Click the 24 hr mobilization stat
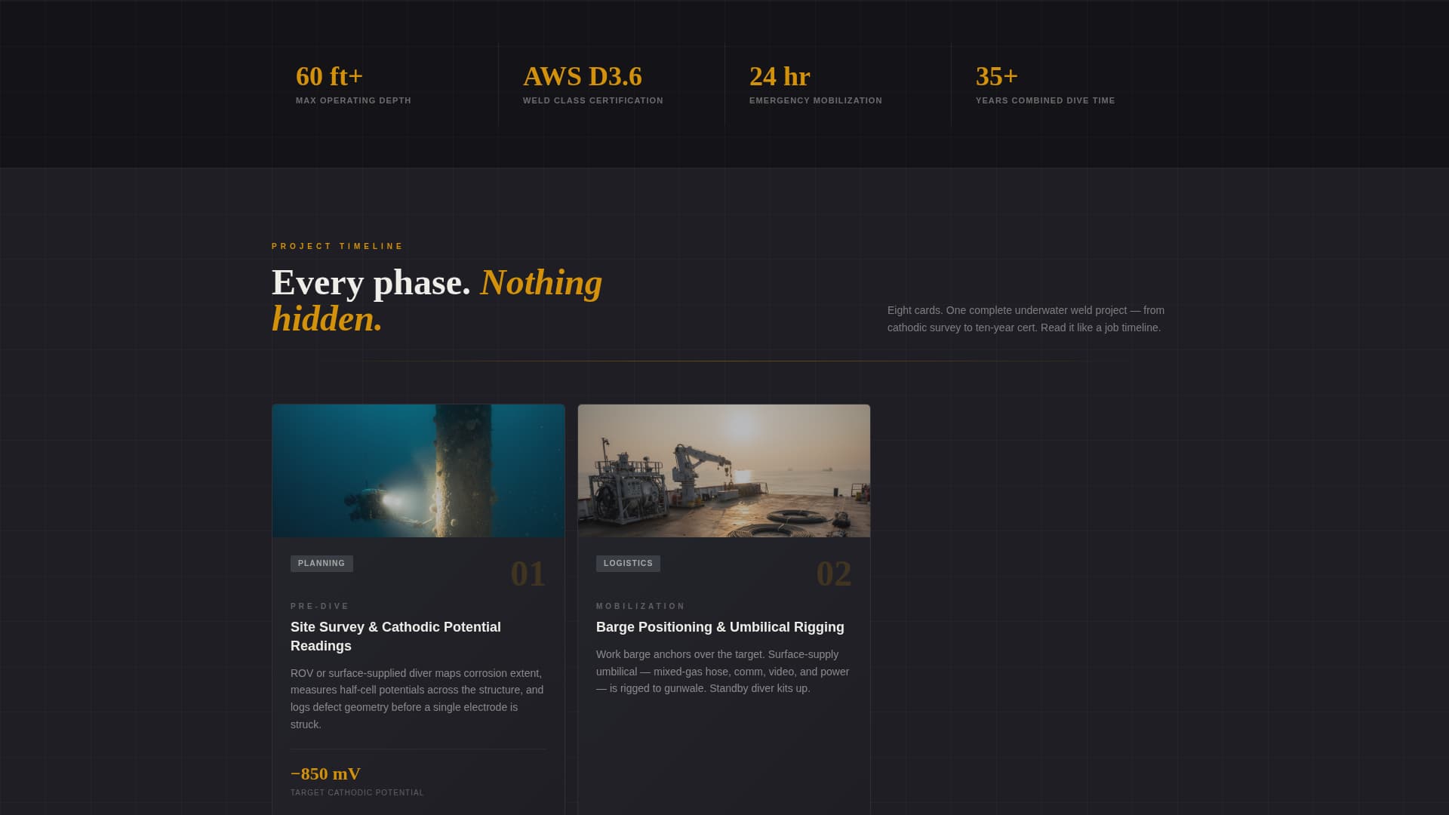1449x815 pixels. click(780, 77)
